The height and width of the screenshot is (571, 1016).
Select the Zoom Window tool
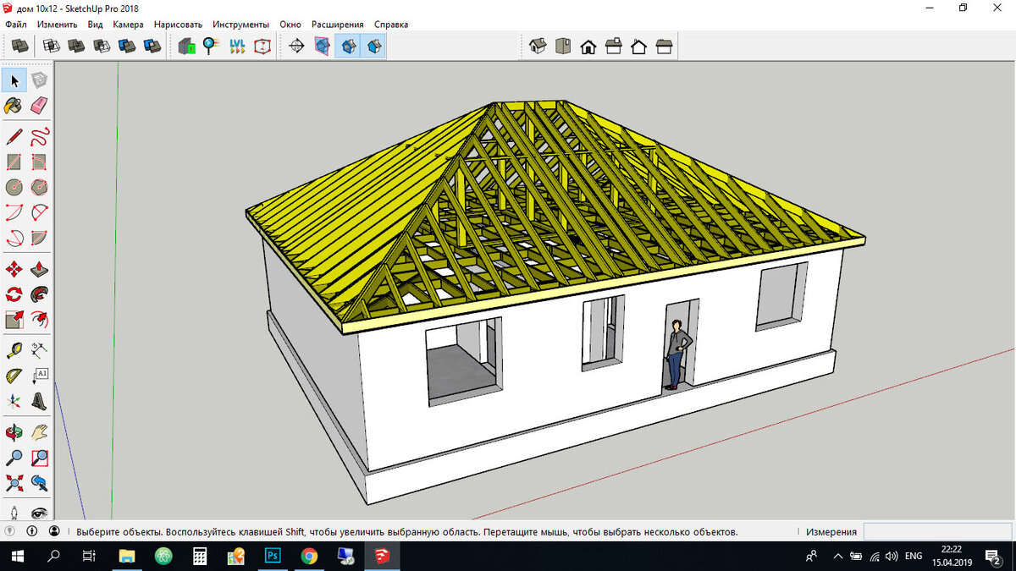(39, 458)
